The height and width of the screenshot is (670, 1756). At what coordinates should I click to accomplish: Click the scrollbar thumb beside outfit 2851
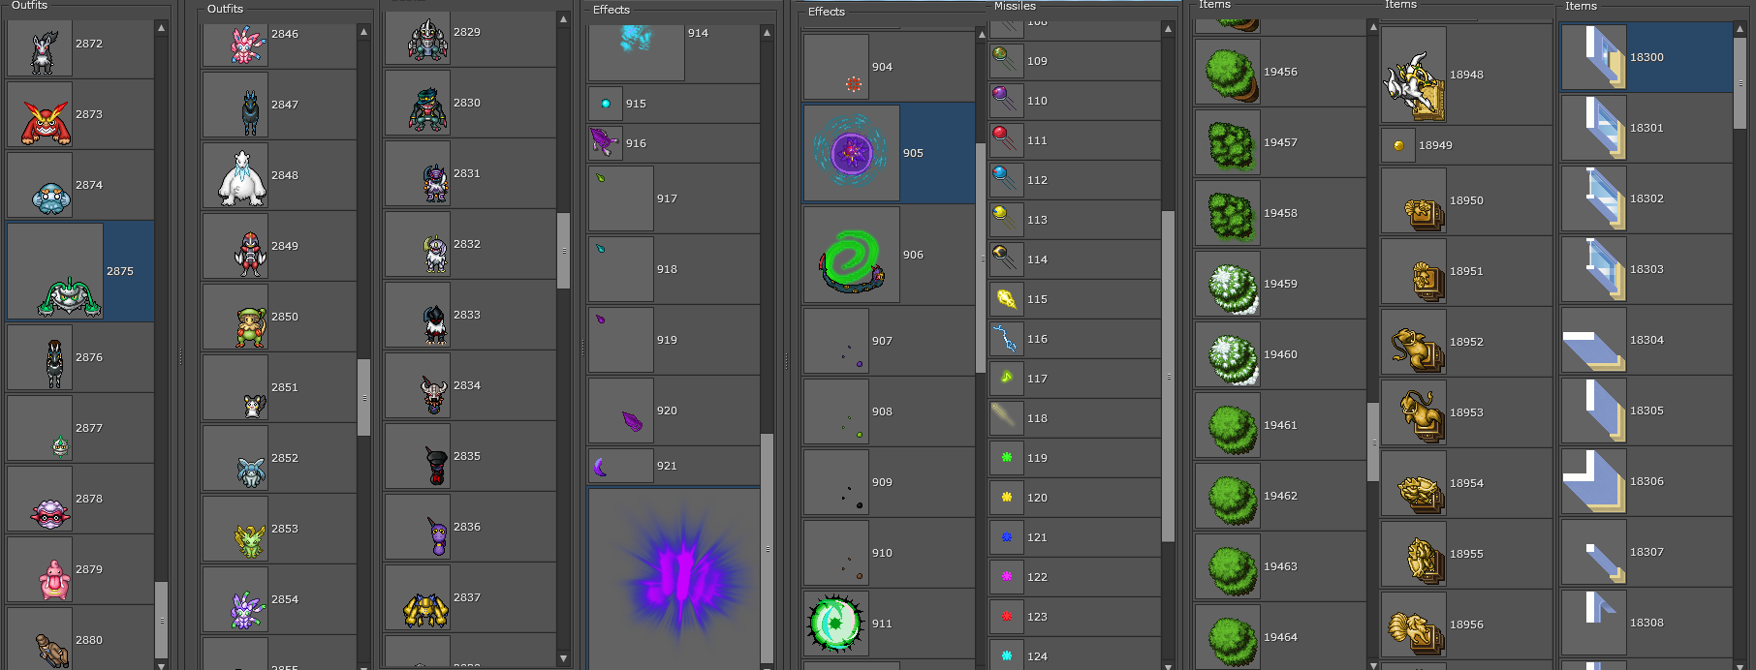[x=363, y=398]
